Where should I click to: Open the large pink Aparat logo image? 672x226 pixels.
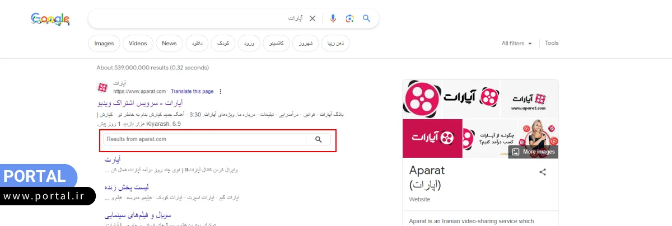tap(422, 98)
